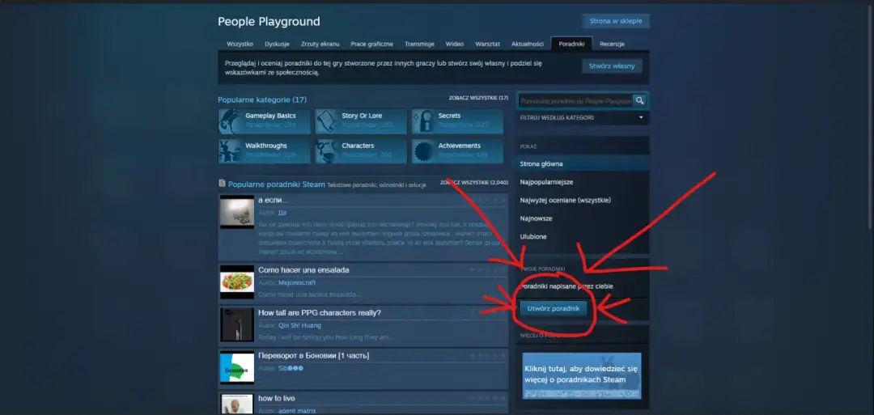Open salad thumbnail of Como hacer una ensalada
The height and width of the screenshot is (415, 874).
pos(237,282)
